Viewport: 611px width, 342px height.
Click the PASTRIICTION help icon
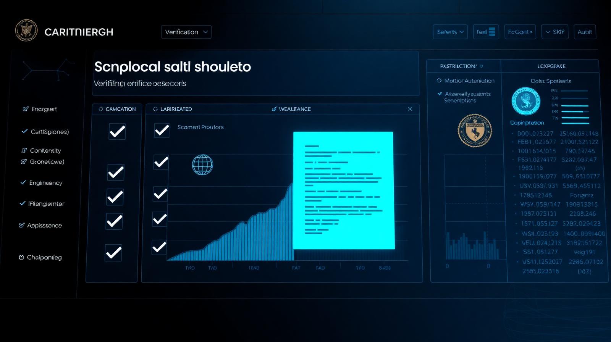coord(481,66)
